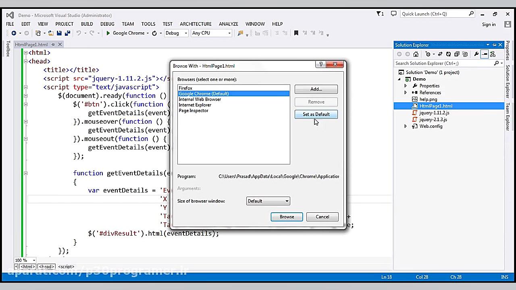Open Properties from Solution Explorer toolbar
This screenshot has width=516, height=290.
point(476,54)
